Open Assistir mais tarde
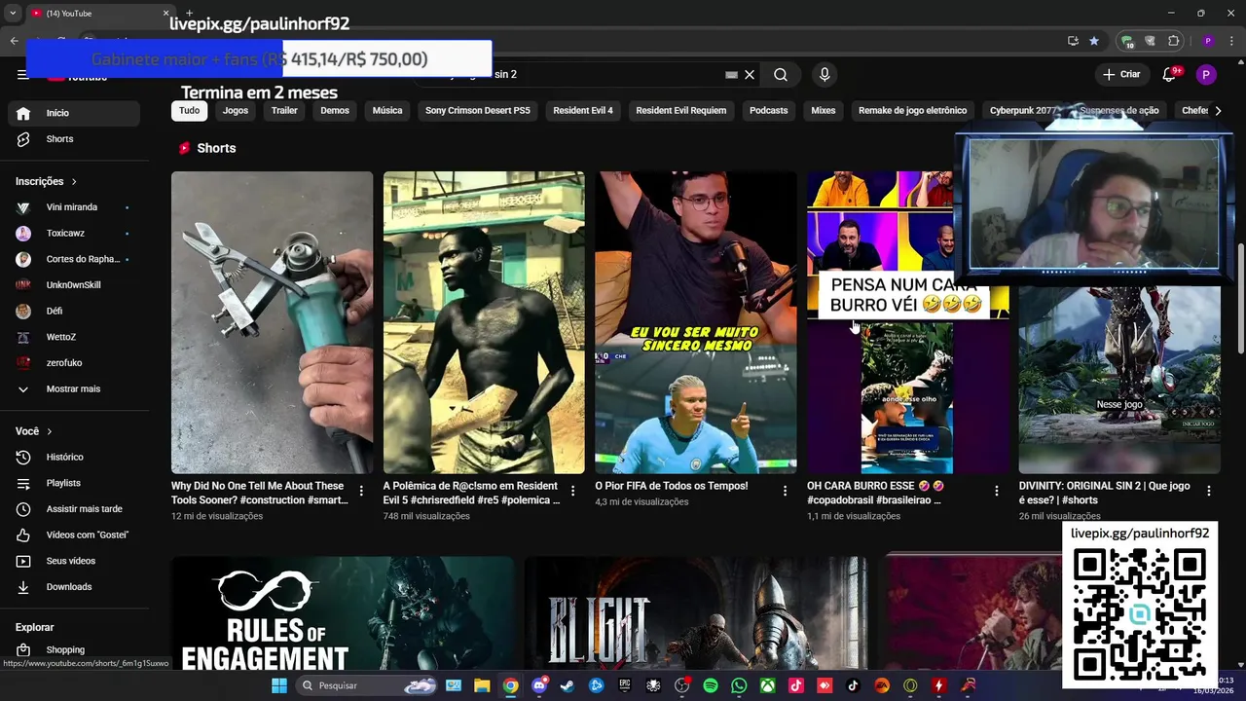The image size is (1246, 701). pos(74,509)
